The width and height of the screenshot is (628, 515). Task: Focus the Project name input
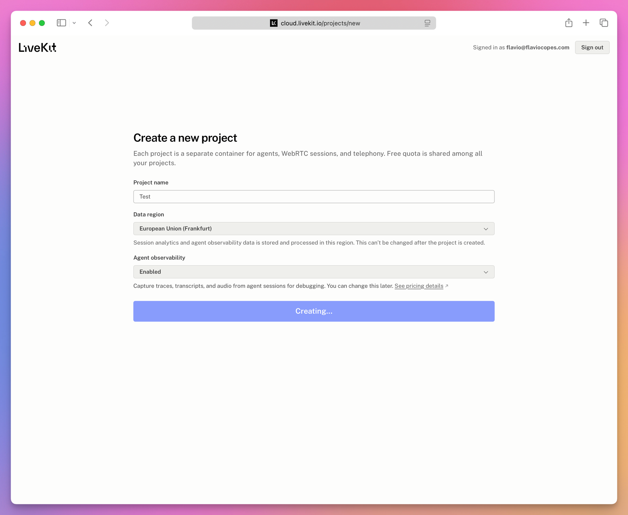pyautogui.click(x=314, y=197)
